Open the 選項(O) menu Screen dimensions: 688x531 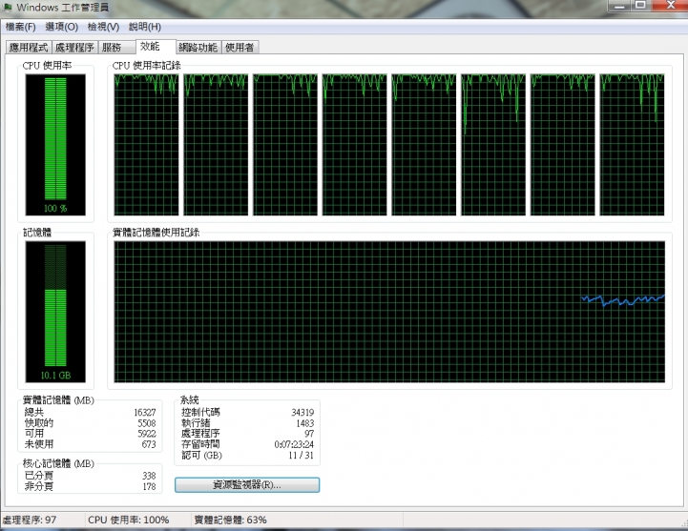pyautogui.click(x=62, y=27)
